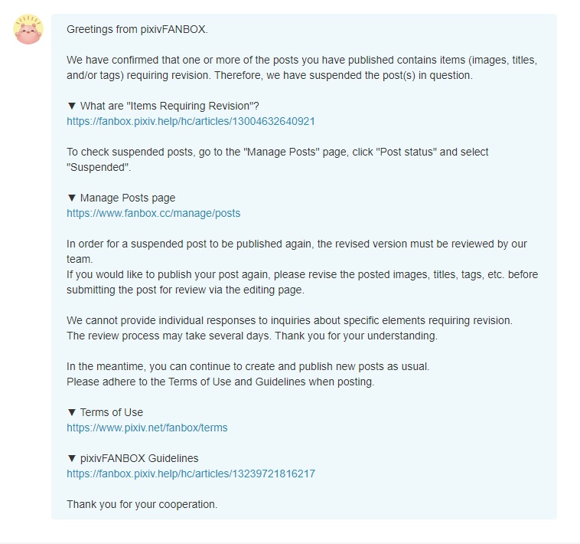Screen dimensions: 580x544
Task: Click the triangle marker before "Manage Posts page"
Action: (x=71, y=198)
